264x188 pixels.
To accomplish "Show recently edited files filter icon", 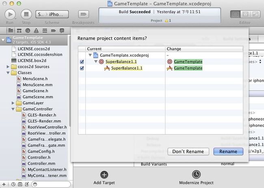I will (13, 184).
